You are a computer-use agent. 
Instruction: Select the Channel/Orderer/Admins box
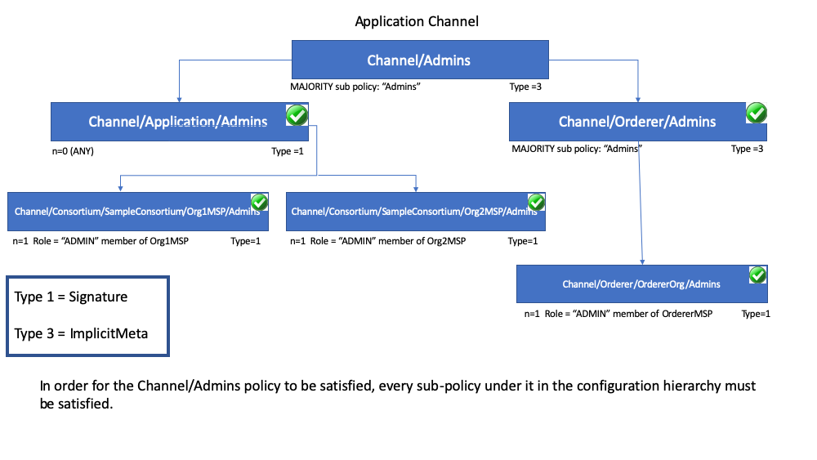click(x=638, y=122)
